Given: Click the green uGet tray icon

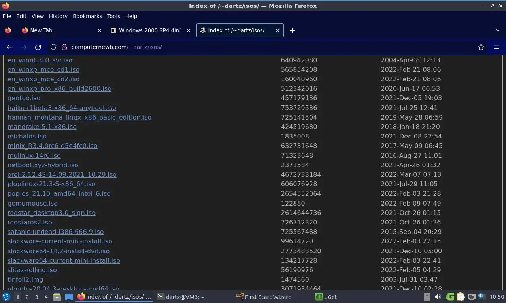Looking at the screenshot, I should pos(450,297).
